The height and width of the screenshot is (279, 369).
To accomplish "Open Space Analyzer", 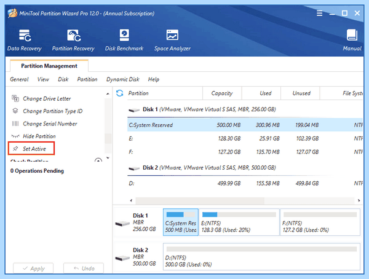I will click(x=172, y=40).
